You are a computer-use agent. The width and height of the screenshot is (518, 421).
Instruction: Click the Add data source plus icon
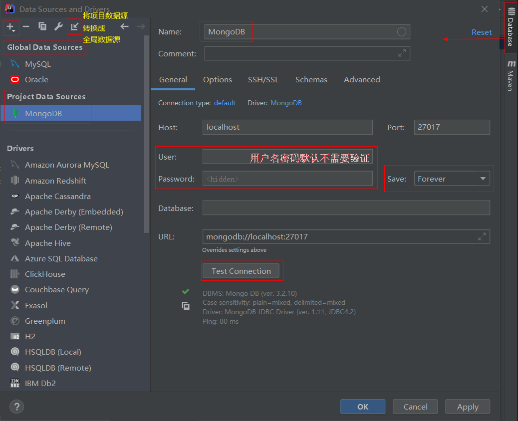click(x=11, y=27)
